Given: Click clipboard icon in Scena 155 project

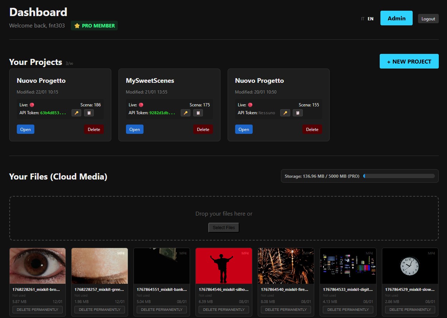Looking at the screenshot, I should [x=297, y=113].
